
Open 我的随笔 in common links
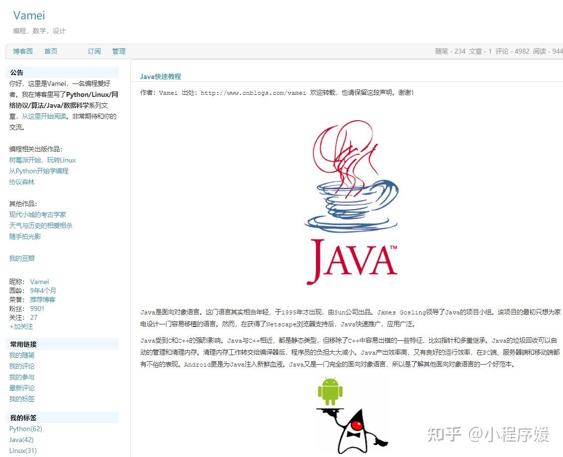coord(22,355)
